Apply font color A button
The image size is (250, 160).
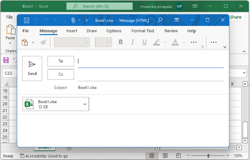pyautogui.click(x=175, y=42)
